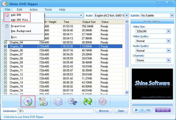Click the Shine DVD Ripper logo icon
Viewport: 176px width, 120px height.
tap(5, 4)
